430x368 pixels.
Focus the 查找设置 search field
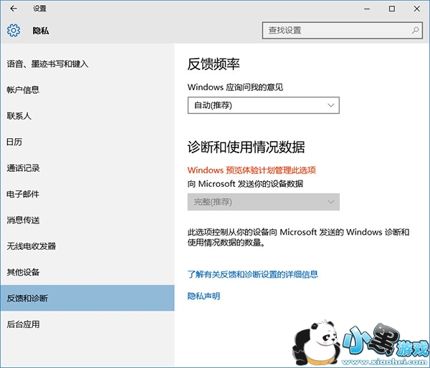coord(342,30)
